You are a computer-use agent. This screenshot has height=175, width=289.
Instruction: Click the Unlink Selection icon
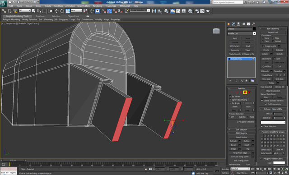[x=9, y=11]
